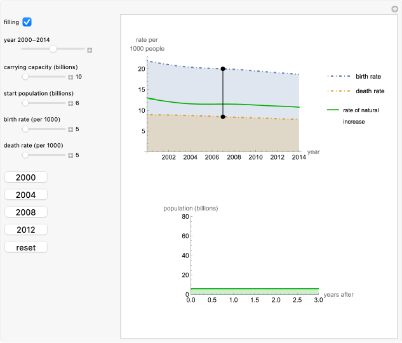Expand carrying capacity slider controls
402x343 pixels.
[71, 77]
